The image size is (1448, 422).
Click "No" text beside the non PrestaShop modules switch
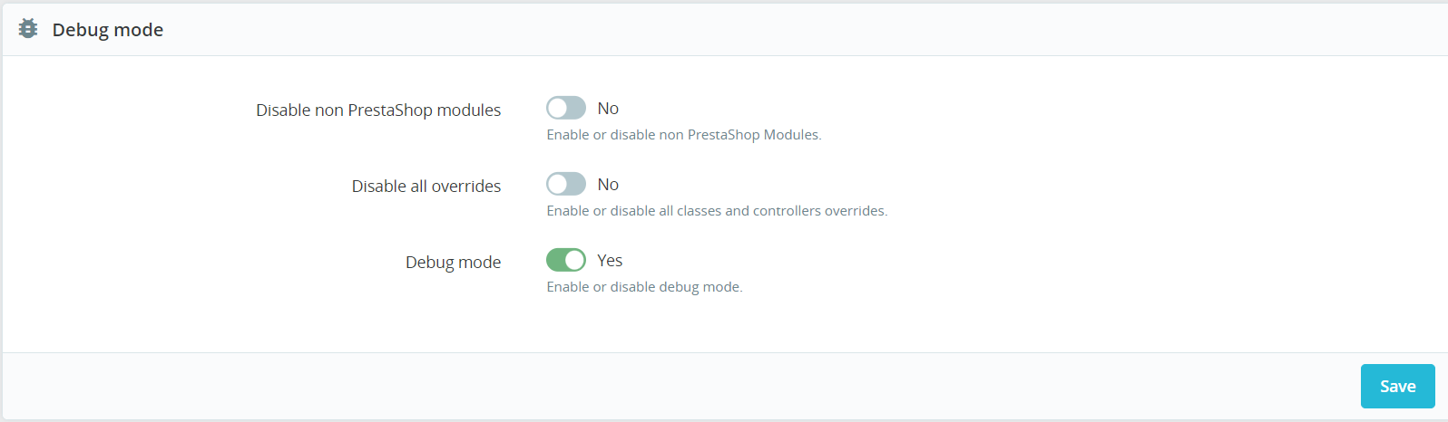click(x=608, y=109)
